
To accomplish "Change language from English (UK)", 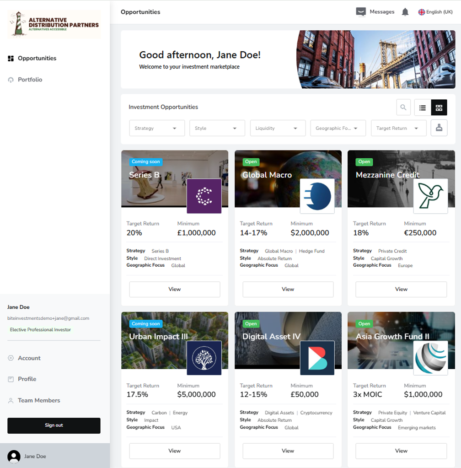I will 435,12.
